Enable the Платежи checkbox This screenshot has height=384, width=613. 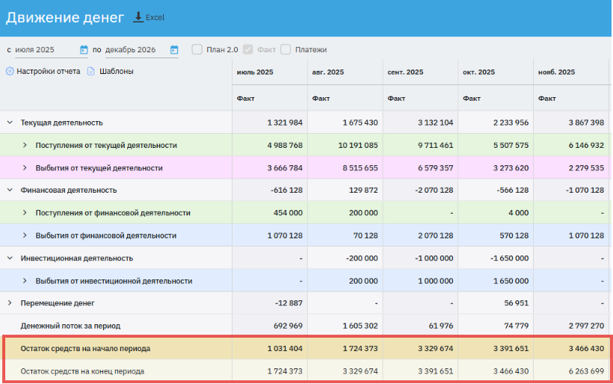286,50
